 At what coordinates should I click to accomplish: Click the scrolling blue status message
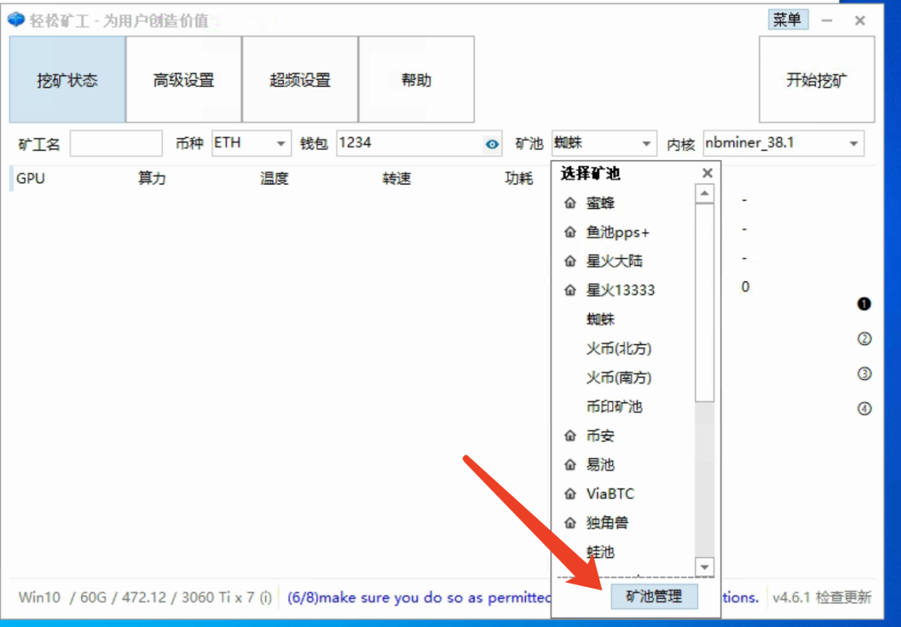[x=419, y=597]
